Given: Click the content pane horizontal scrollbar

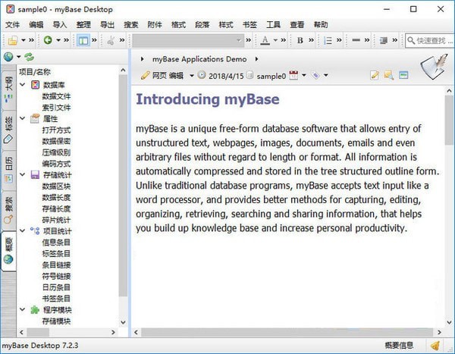Looking at the screenshot, I should (x=287, y=332).
